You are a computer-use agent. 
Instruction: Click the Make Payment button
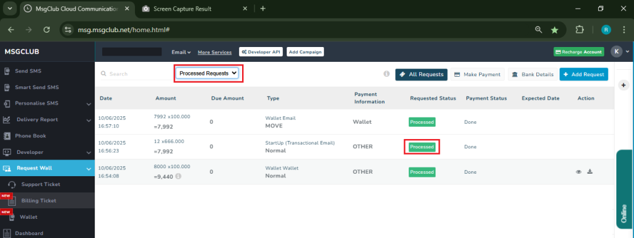[x=477, y=74]
